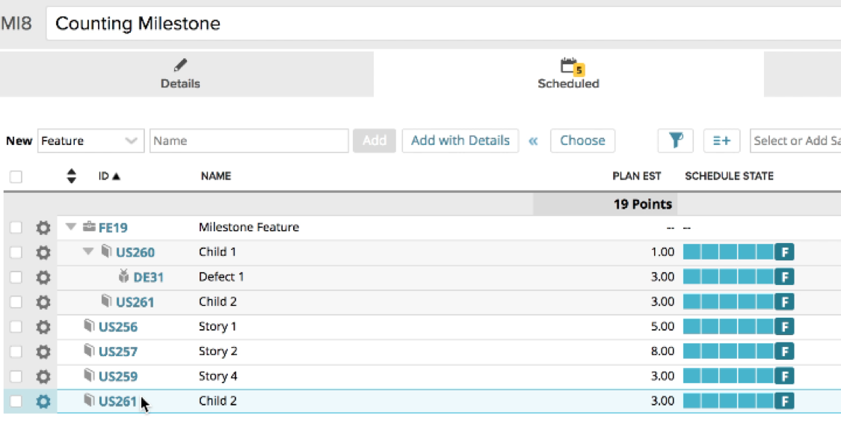Check the box for US256 row
The image size is (841, 445).
[16, 327]
